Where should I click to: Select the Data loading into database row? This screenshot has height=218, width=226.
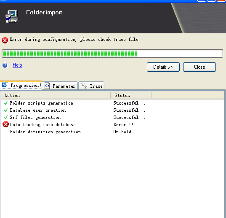coord(112,124)
